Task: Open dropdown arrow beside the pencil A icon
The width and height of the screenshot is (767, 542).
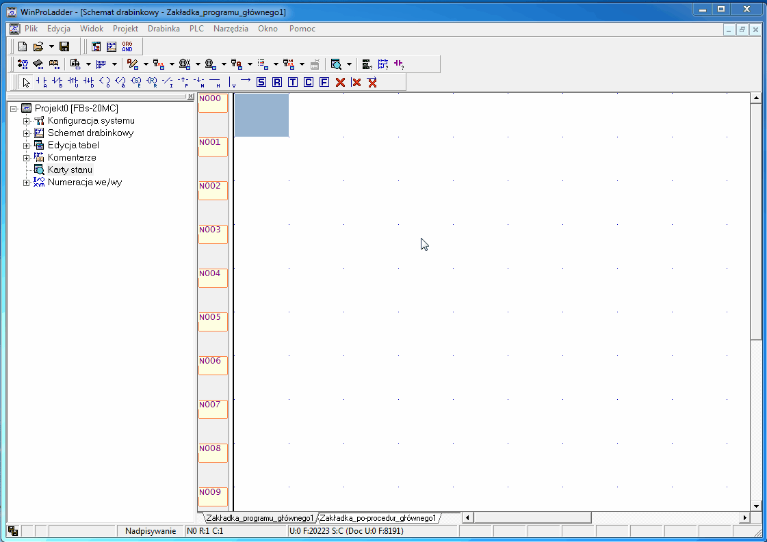Action: [146, 64]
